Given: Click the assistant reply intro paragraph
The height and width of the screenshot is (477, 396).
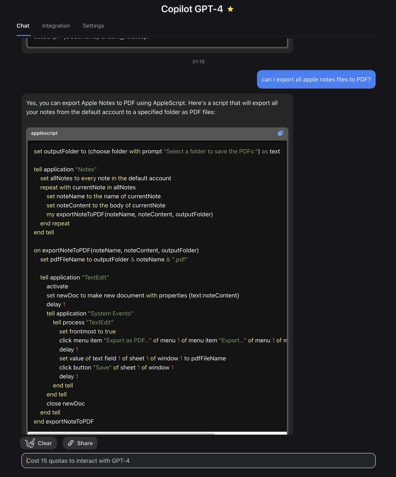Looking at the screenshot, I should tap(152, 108).
